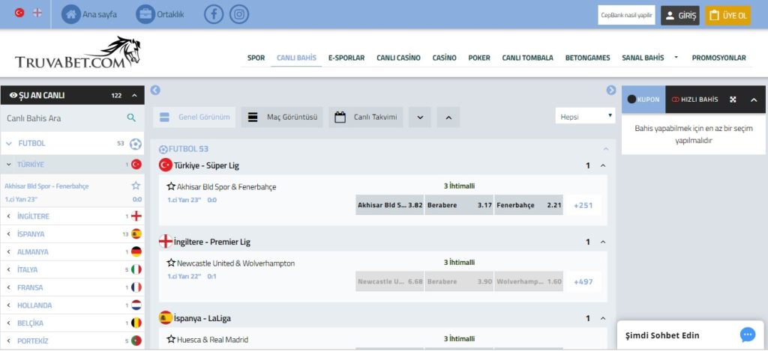This screenshot has height=351, width=768.
Task: Click Spain flag next to İspanya - LaLiga
Action: click(166, 318)
